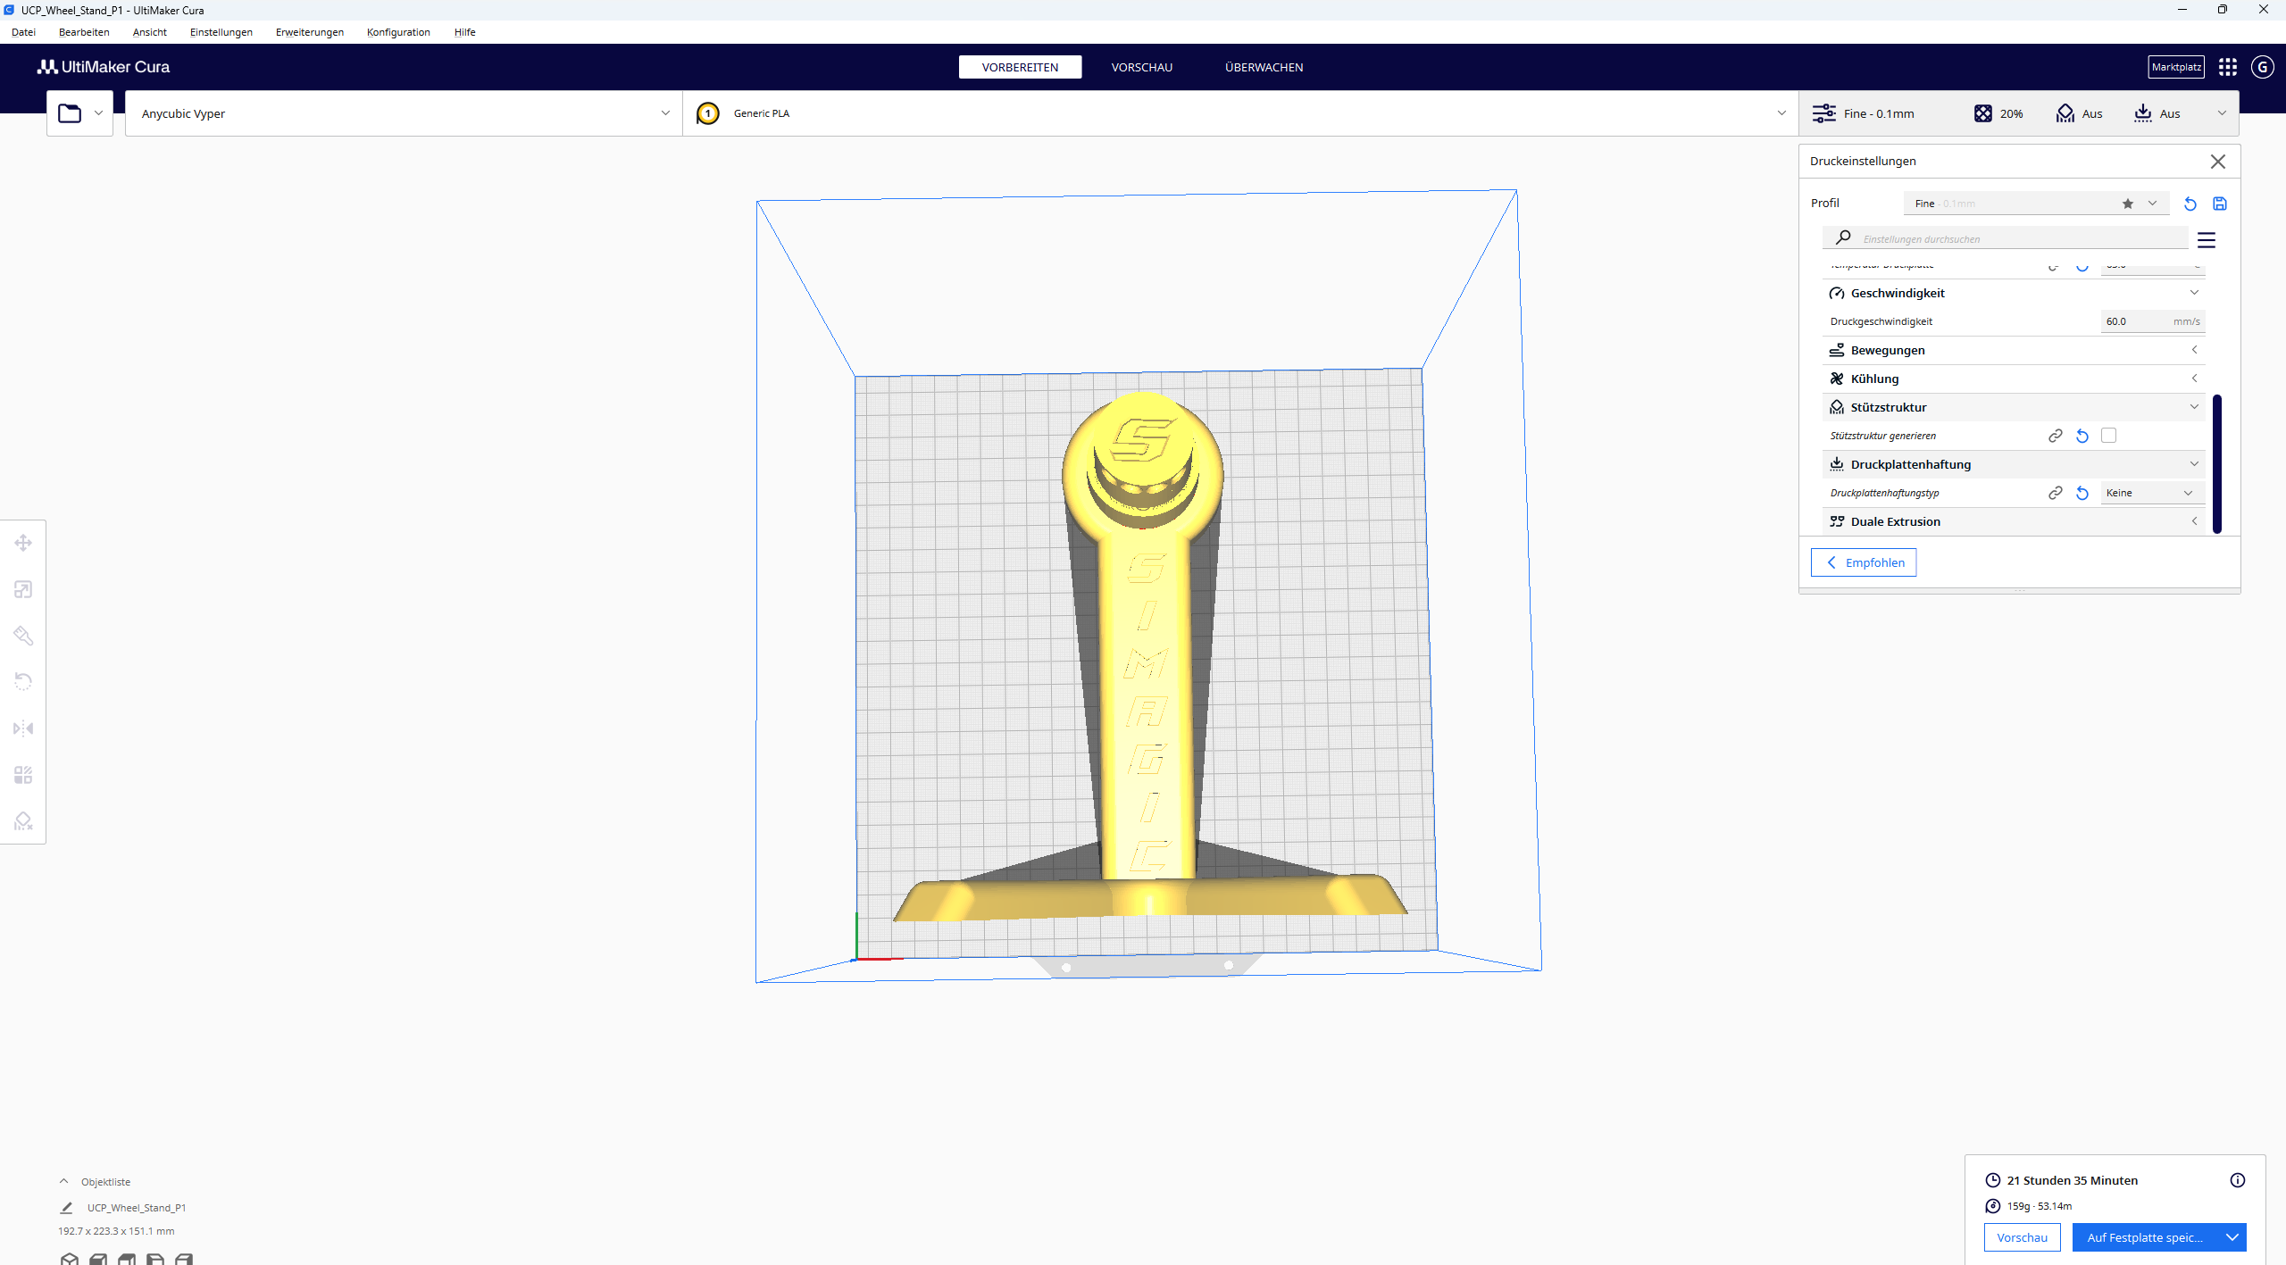
Task: Switch to front view cube icon
Action: coord(98,1259)
